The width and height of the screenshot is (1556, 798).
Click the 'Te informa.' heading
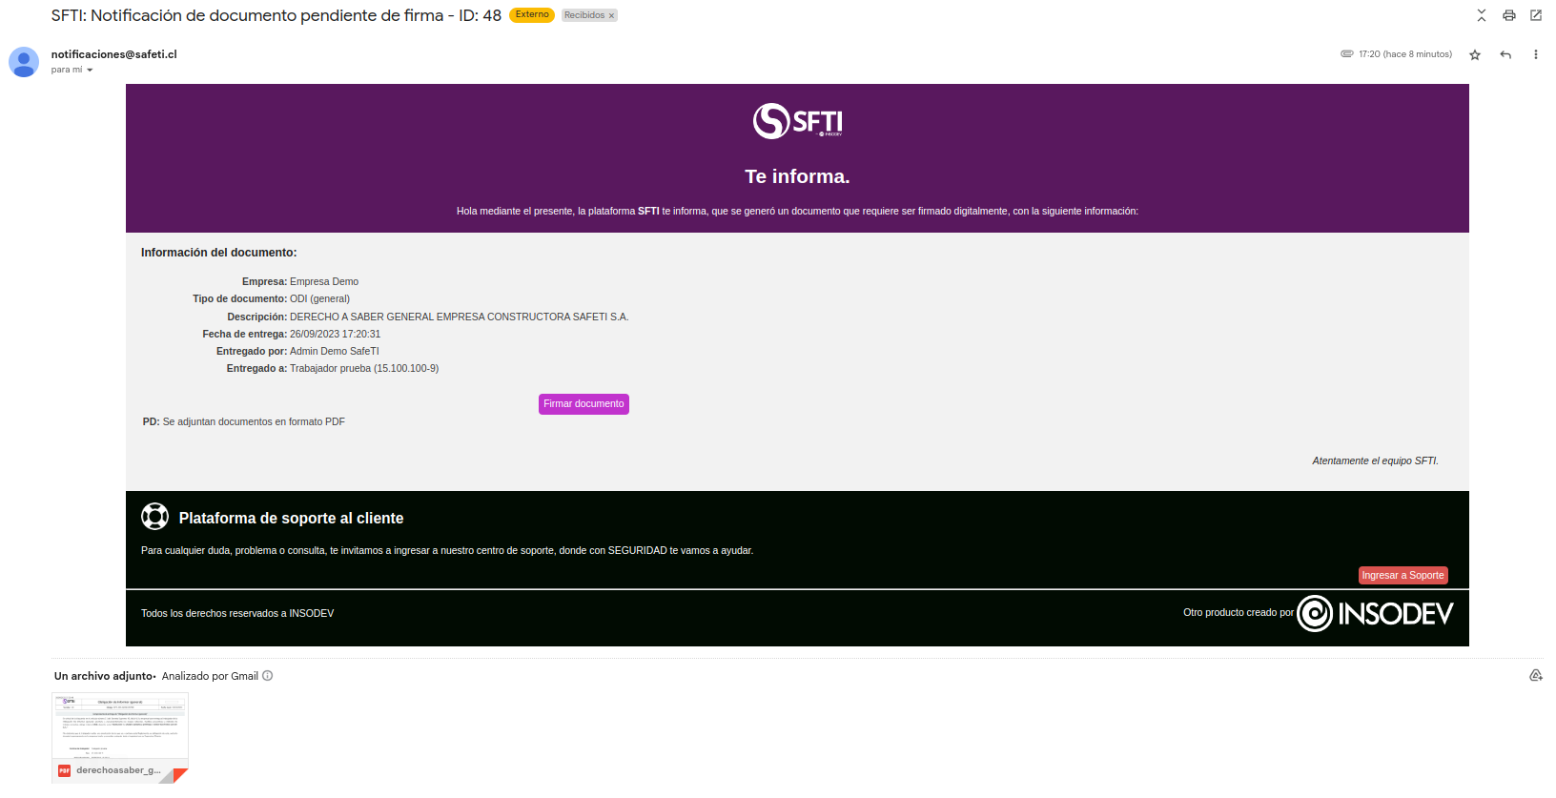point(797,176)
